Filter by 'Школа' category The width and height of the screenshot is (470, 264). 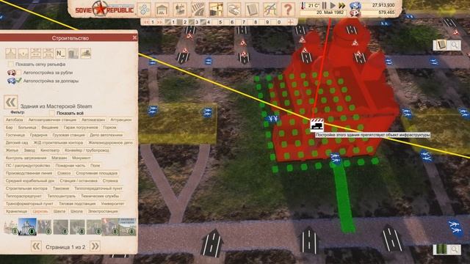76,211
